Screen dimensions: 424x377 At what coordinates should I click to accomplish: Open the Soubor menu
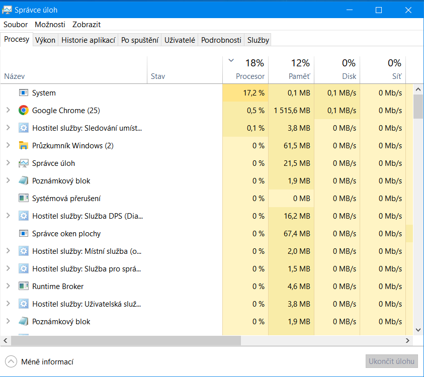click(16, 24)
